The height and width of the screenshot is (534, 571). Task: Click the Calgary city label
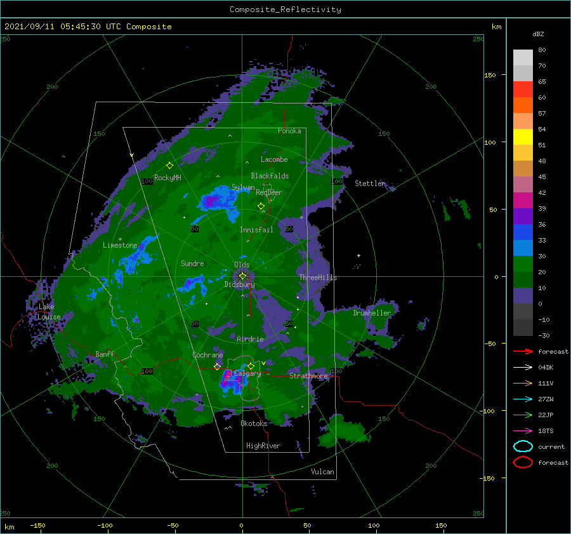point(247,373)
